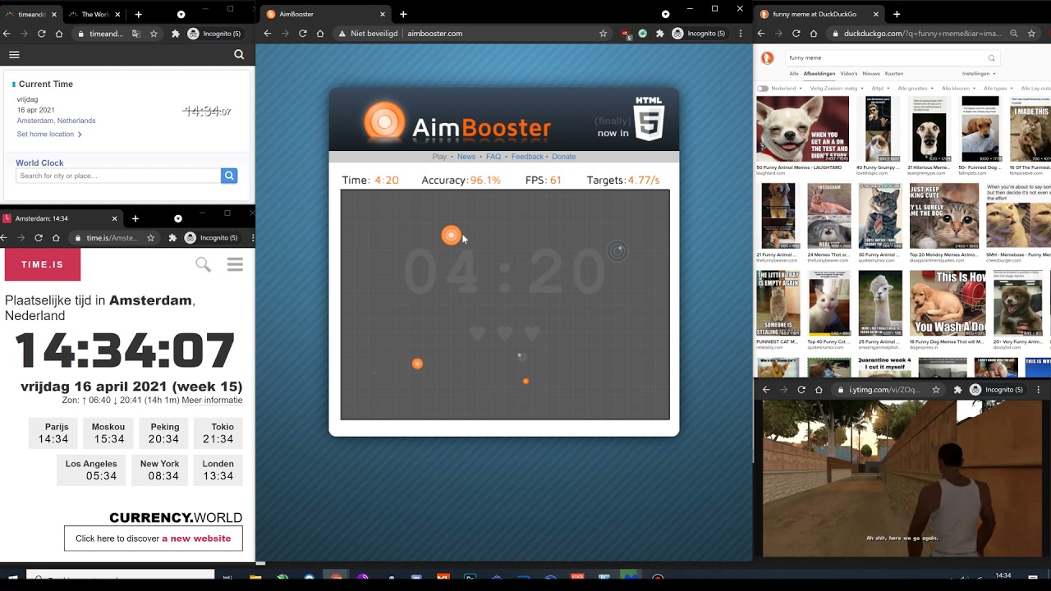Reload the i.ytimg.com browser window
The width and height of the screenshot is (1051, 591).
coord(801,390)
